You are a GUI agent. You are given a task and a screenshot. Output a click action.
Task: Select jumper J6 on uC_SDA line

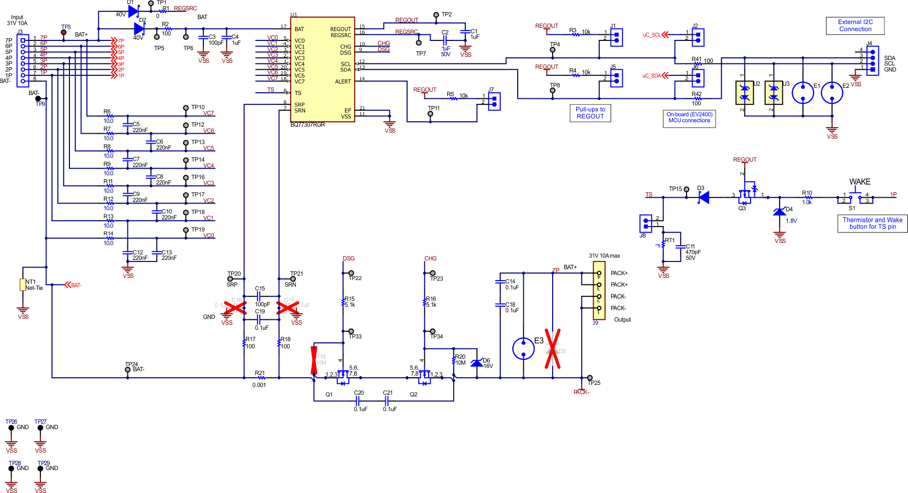[x=698, y=78]
